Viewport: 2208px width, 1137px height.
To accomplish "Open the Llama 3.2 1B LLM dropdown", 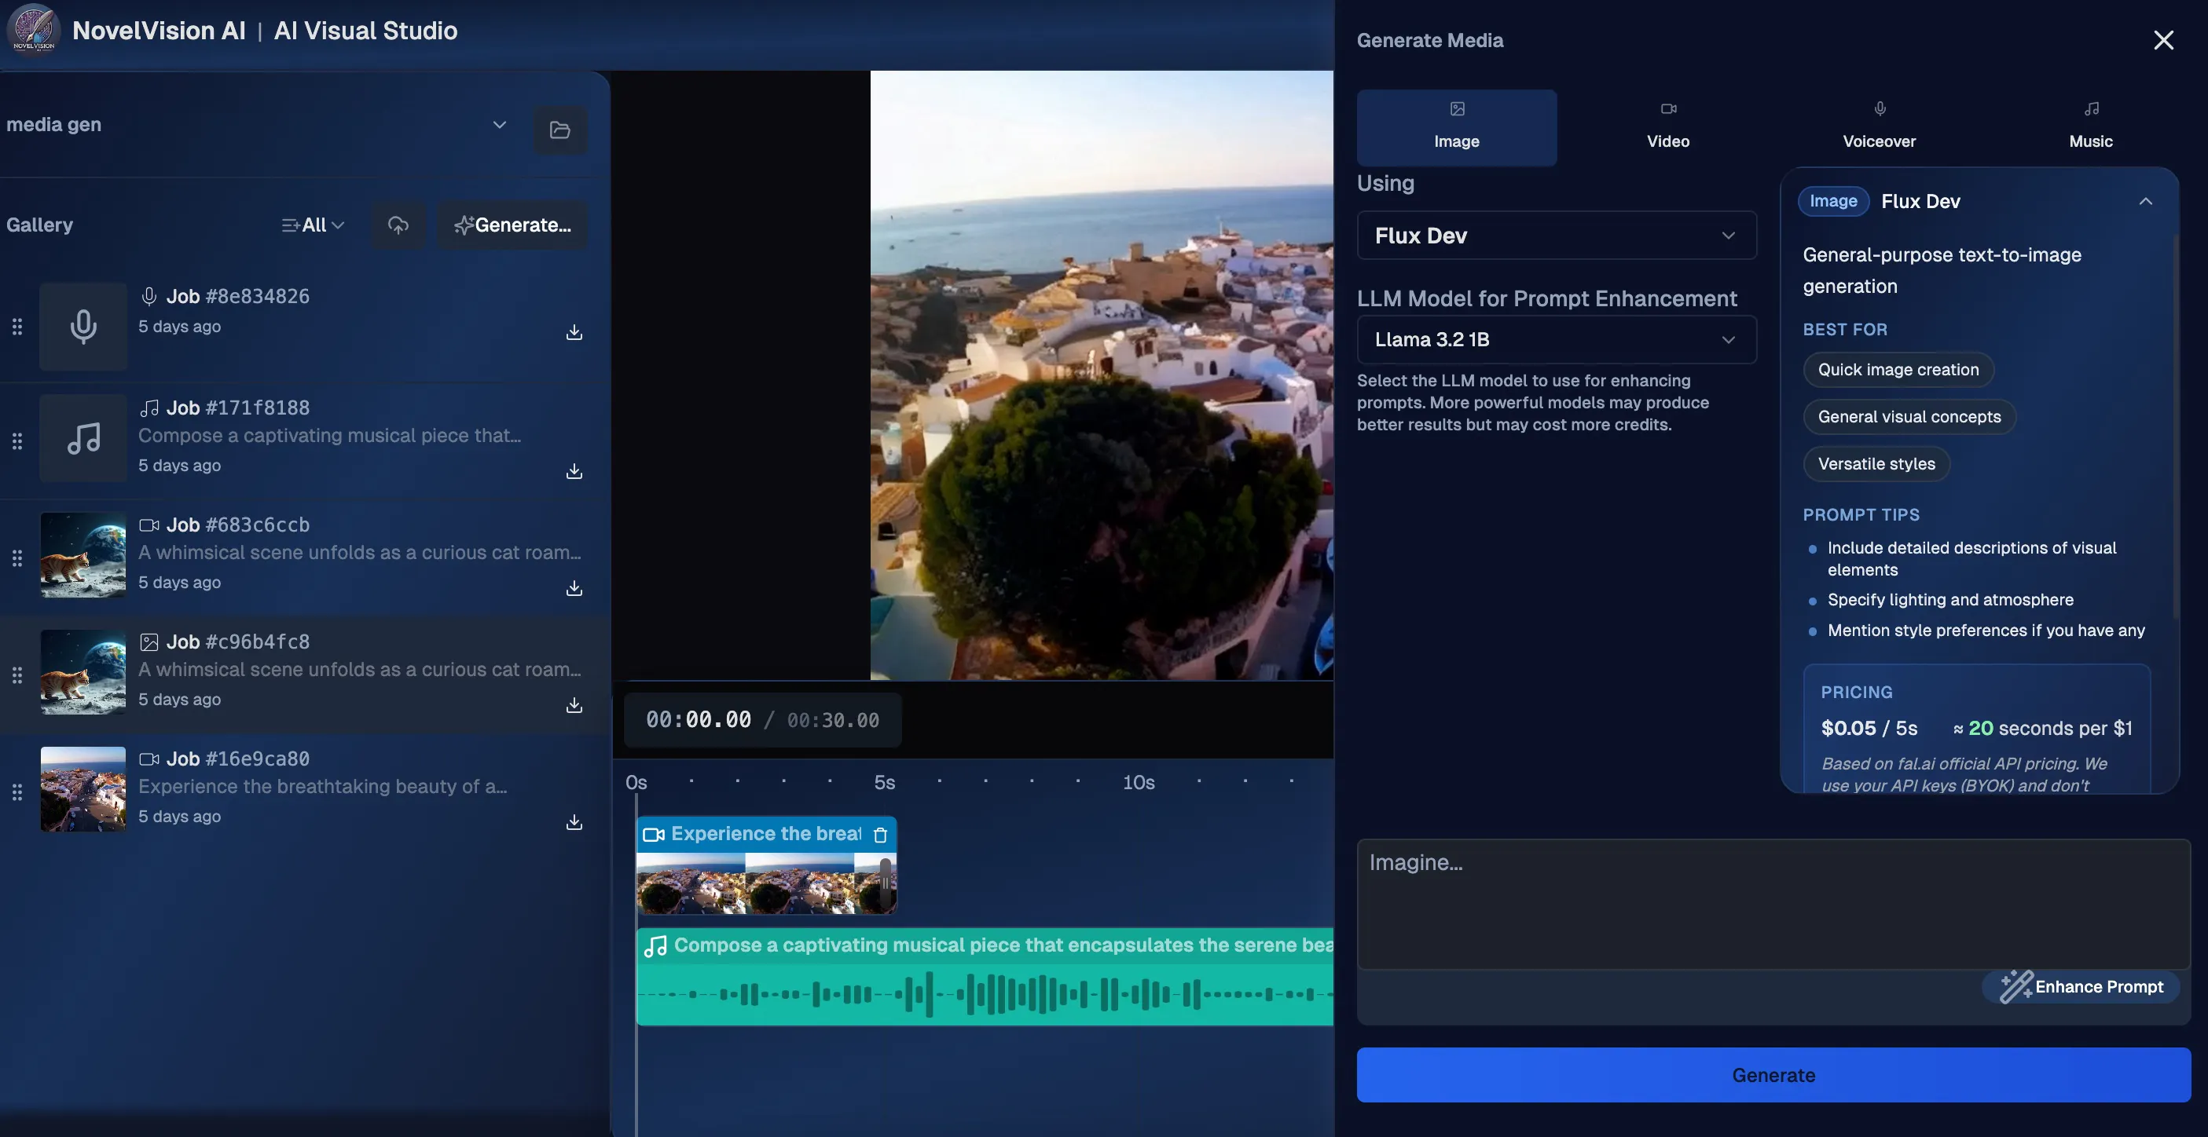I will pos(1557,339).
